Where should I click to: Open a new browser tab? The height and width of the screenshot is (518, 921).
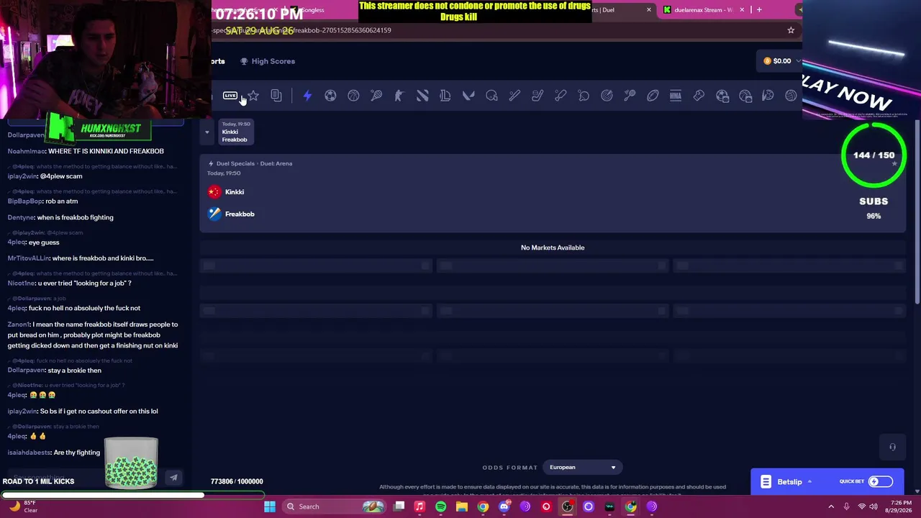759,10
